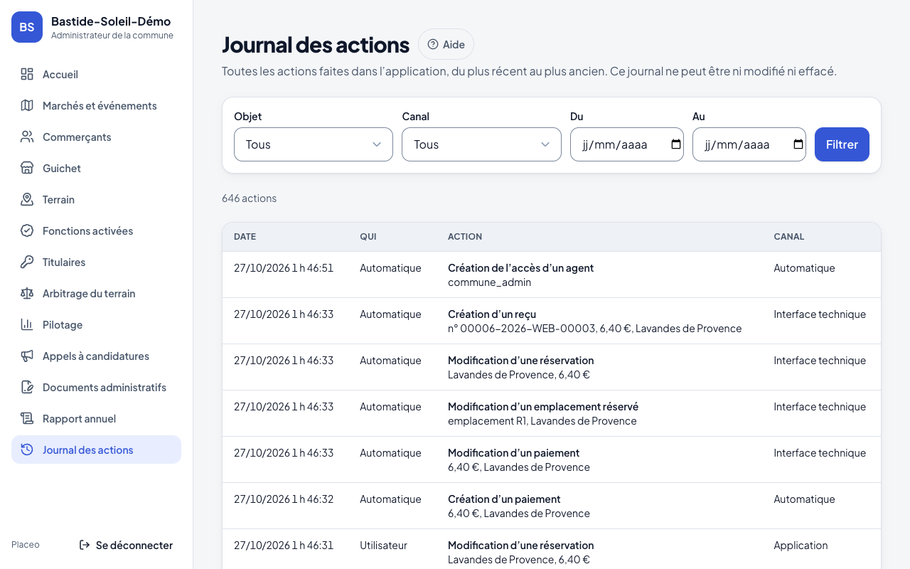910x569 pixels.
Task: Click the question mark help icon
Action: point(433,44)
